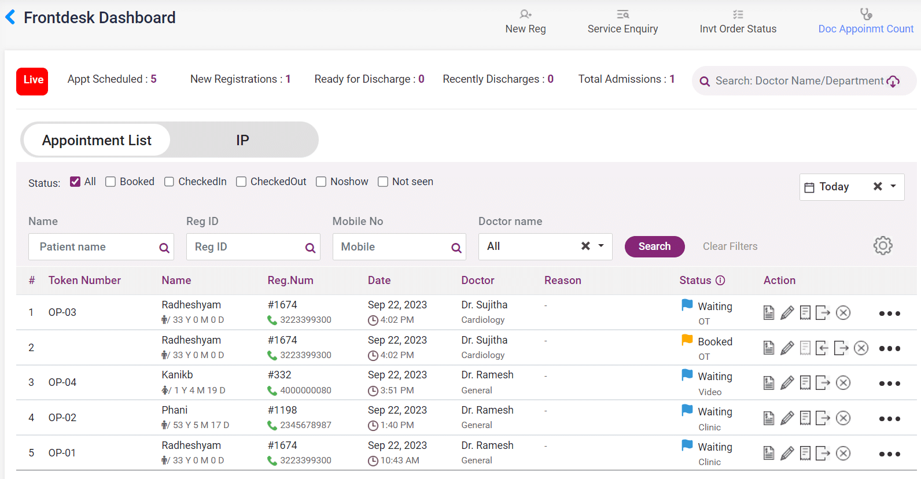Click the back arrow beside Frontdesk Dashboard

[10, 17]
